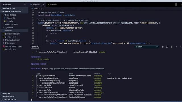
Task: Click the JS icon on the index.js tab
Action: [48, 5]
